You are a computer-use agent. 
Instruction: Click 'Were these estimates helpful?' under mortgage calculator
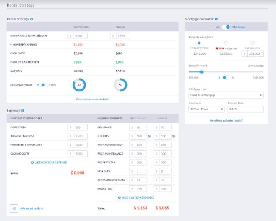coord(226,120)
